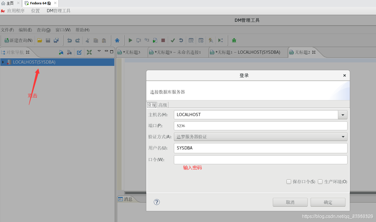This screenshot has width=376, height=222.
Task: Enable the 生产环境(O) checkbox
Action: pos(320,182)
